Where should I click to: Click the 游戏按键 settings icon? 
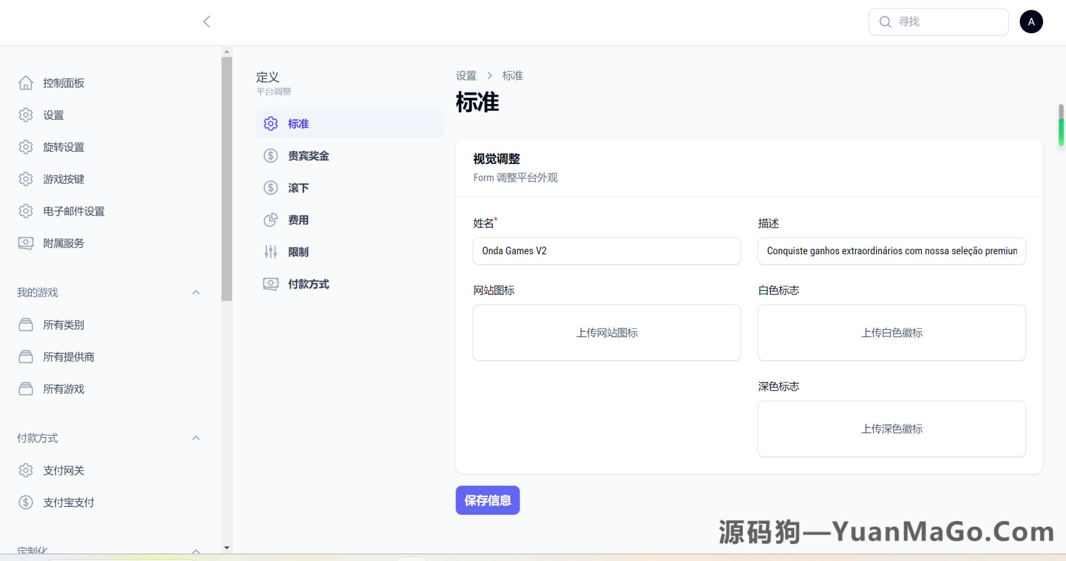click(x=26, y=179)
